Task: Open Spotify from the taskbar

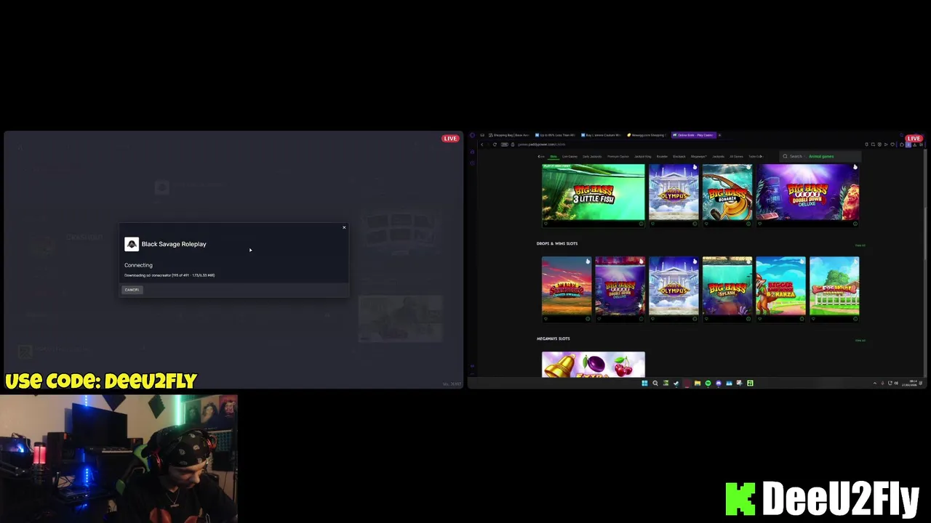Action: (x=708, y=383)
